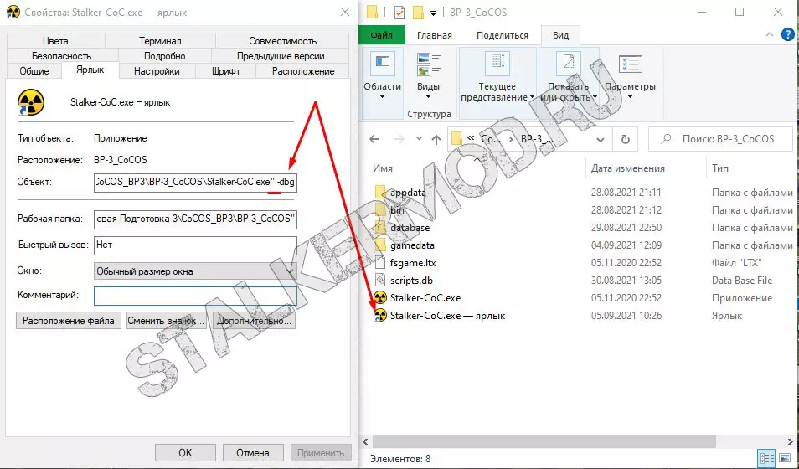Screen dimensions: 799x469
Task: Open the Расположение properties tab
Action: 303,71
